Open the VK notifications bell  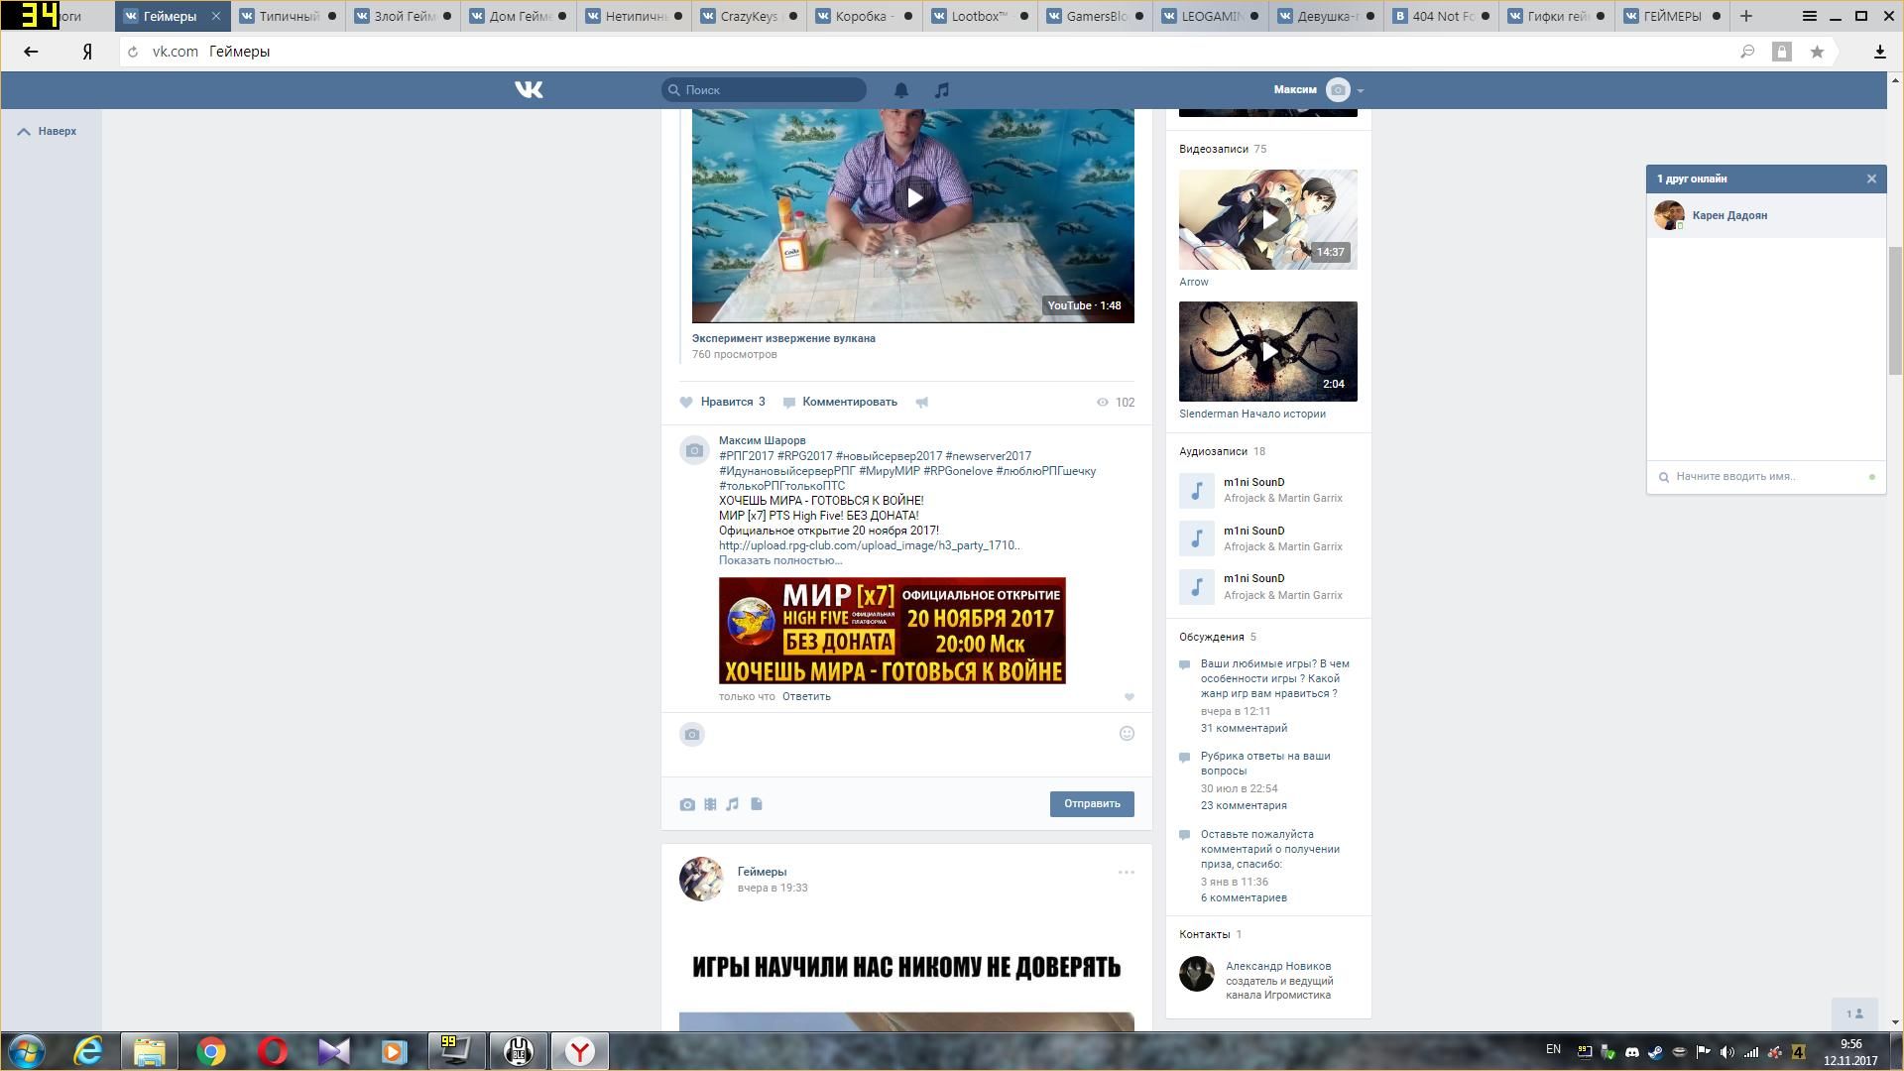(x=900, y=90)
